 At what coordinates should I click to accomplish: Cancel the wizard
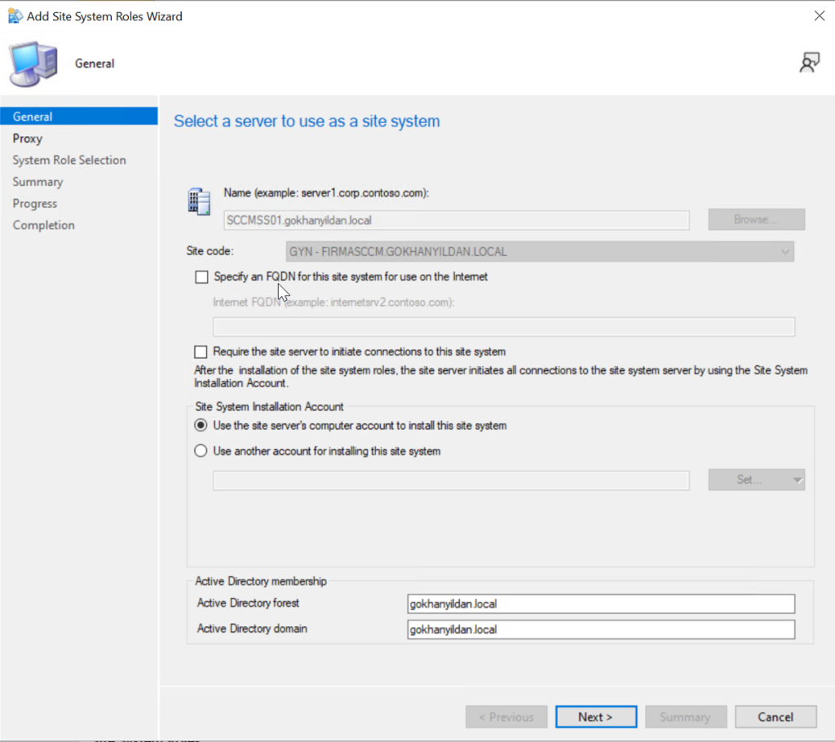point(776,717)
